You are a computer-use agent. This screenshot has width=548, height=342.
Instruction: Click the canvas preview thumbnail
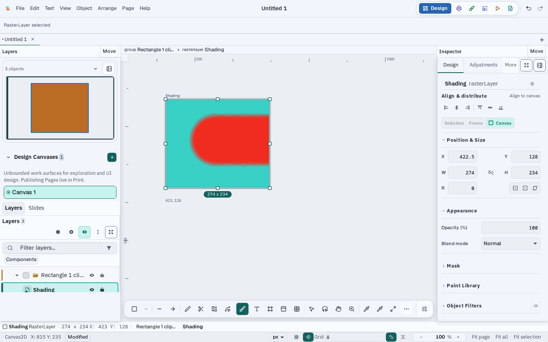click(x=60, y=108)
